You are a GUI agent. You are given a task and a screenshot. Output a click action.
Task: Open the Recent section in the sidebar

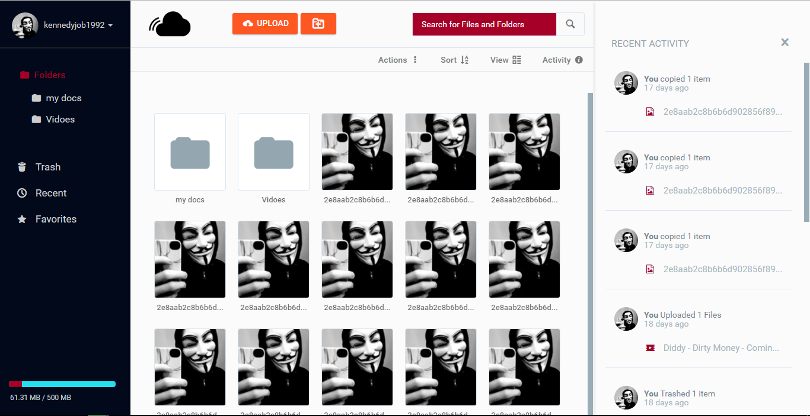(x=42, y=193)
